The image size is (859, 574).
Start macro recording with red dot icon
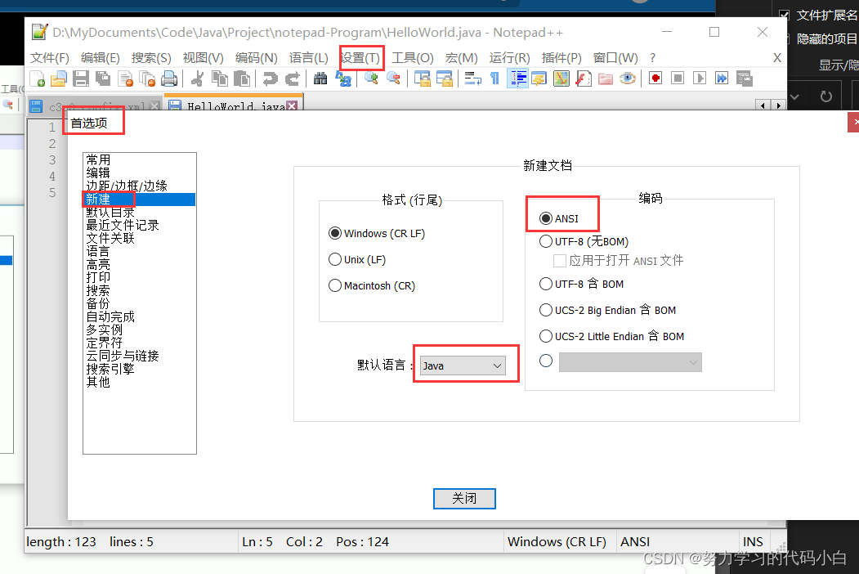coord(655,78)
